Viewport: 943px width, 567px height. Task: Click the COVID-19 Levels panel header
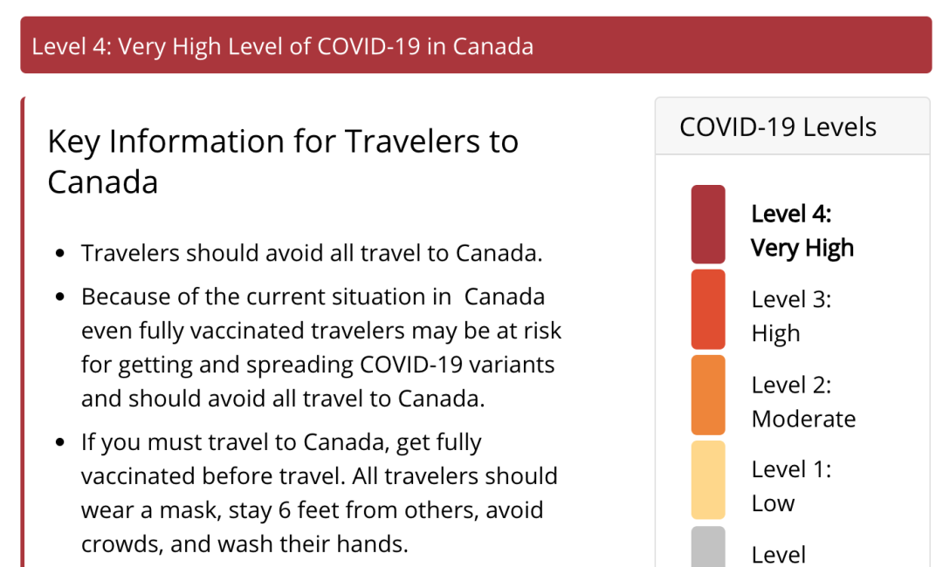click(x=793, y=126)
